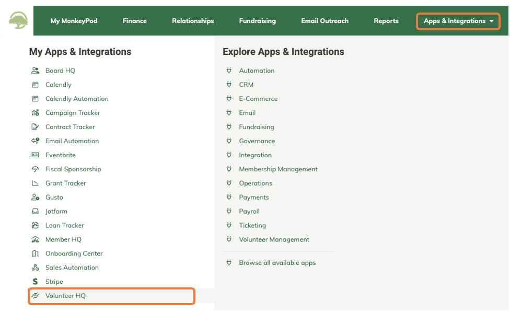Click the Eventbrite ticket icon
510x313 pixels.
[x=35, y=155]
